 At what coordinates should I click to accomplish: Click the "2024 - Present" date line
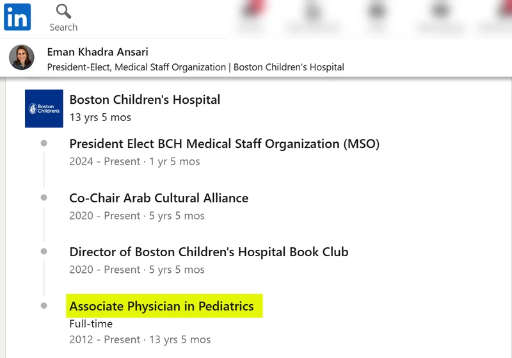[x=134, y=161]
